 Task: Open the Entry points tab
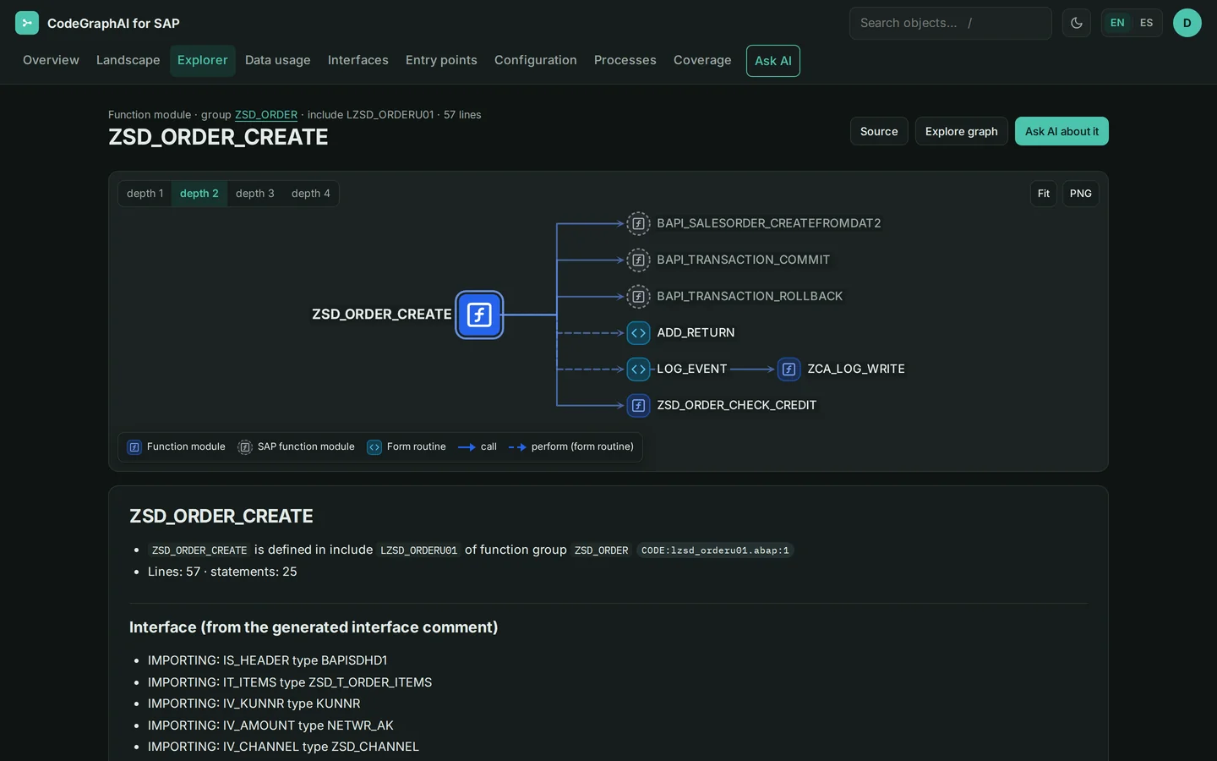click(441, 60)
